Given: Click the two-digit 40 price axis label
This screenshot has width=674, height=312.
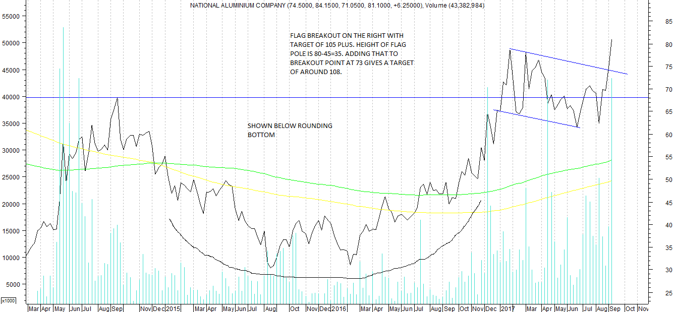Looking at the screenshot, I should (668, 225).
